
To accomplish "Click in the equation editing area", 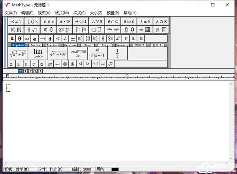I will point(118,119).
